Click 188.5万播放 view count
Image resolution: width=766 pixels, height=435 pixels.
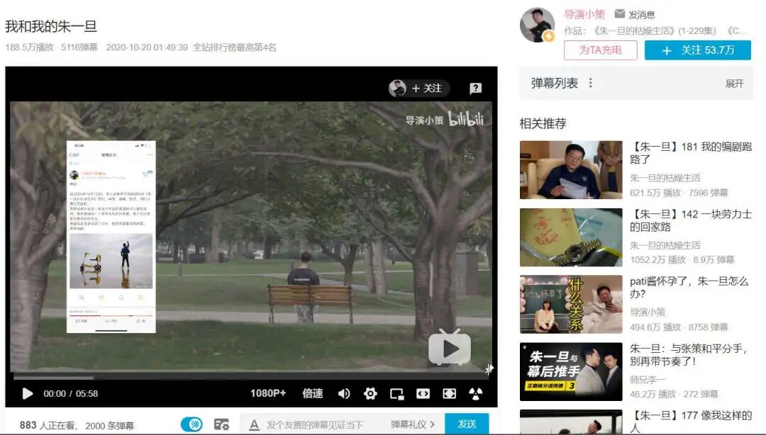(x=29, y=47)
